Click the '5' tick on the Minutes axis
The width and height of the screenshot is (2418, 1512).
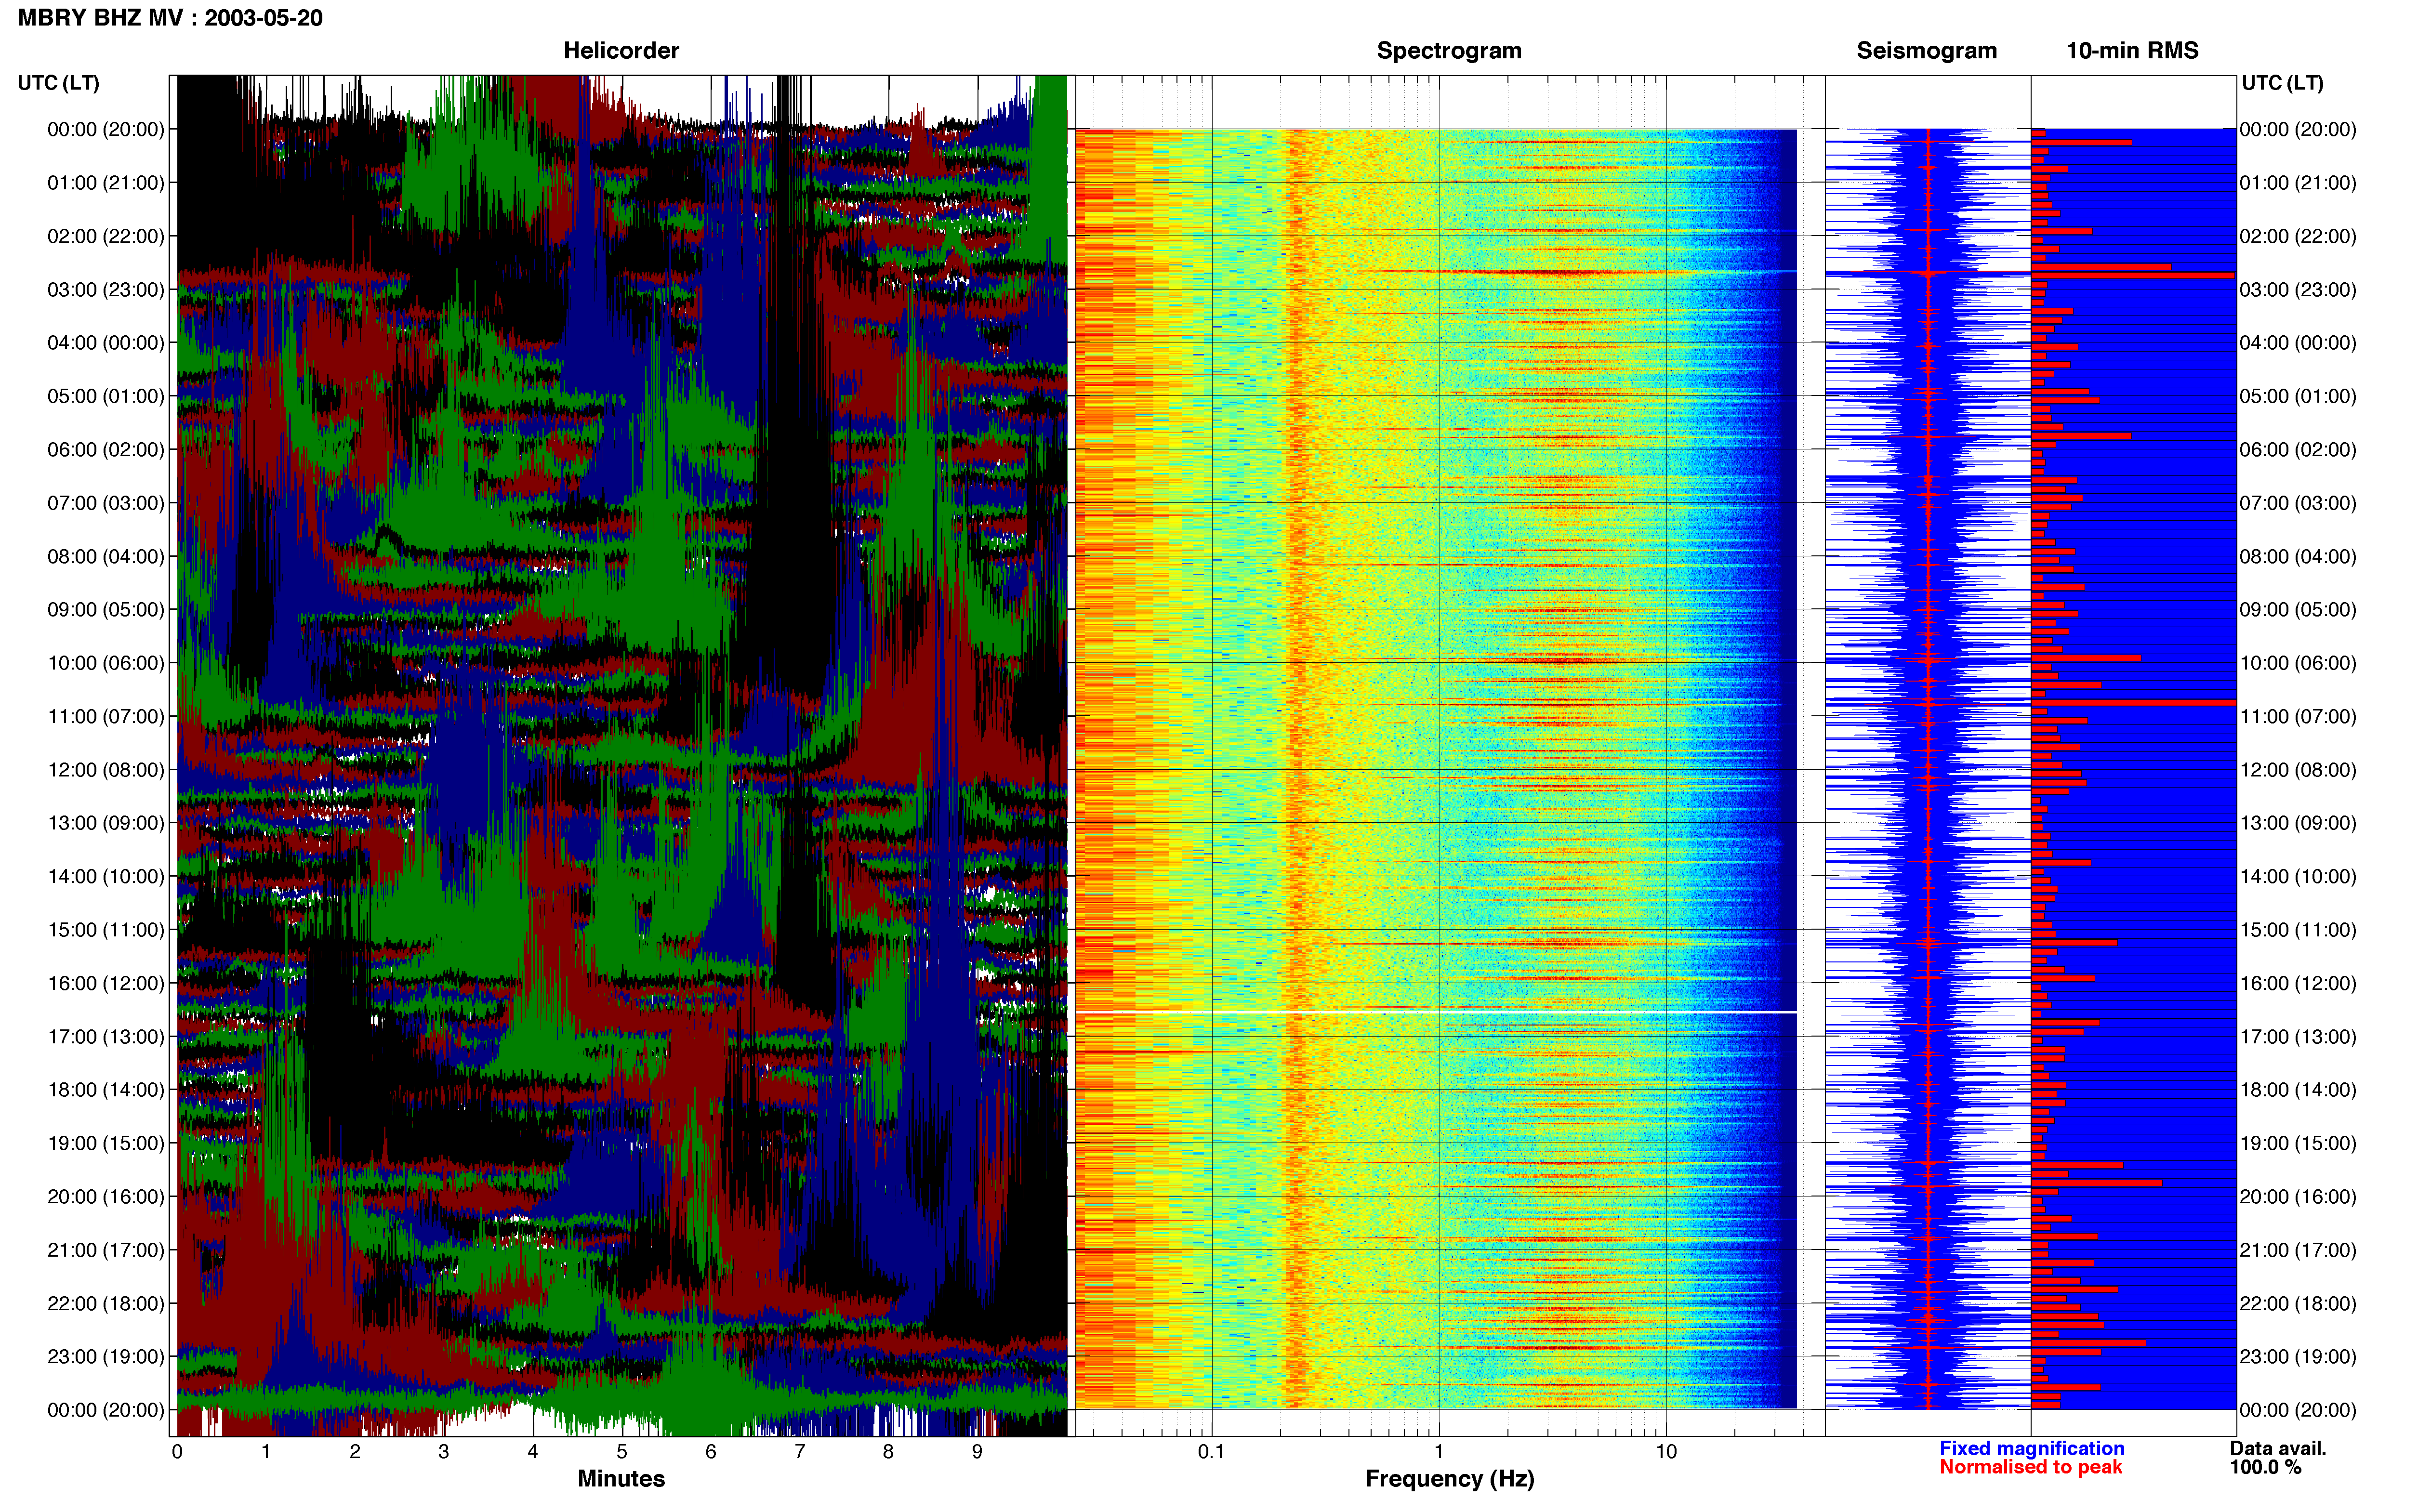tap(622, 1452)
